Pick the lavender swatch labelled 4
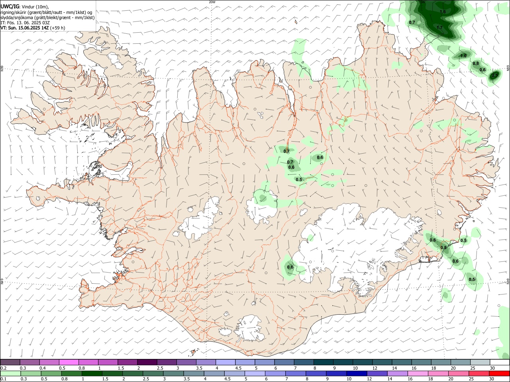The height and width of the screenshot is (382, 510). [x=226, y=363]
